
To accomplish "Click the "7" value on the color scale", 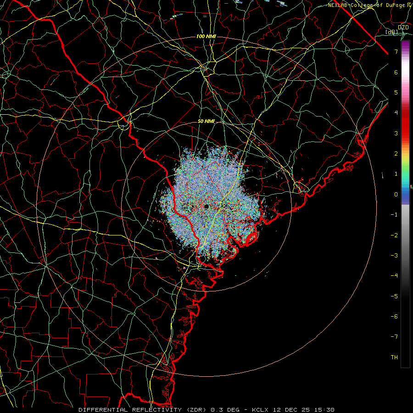I will (396, 51).
